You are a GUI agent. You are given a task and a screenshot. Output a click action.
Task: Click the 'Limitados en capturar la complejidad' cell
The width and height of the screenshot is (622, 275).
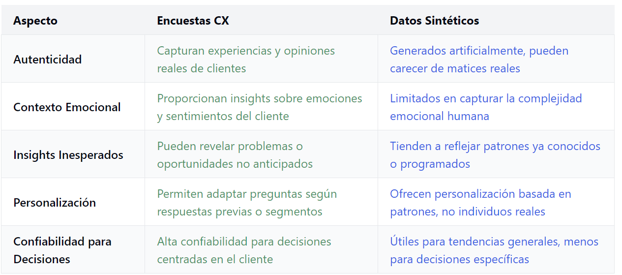pyautogui.click(x=496, y=107)
